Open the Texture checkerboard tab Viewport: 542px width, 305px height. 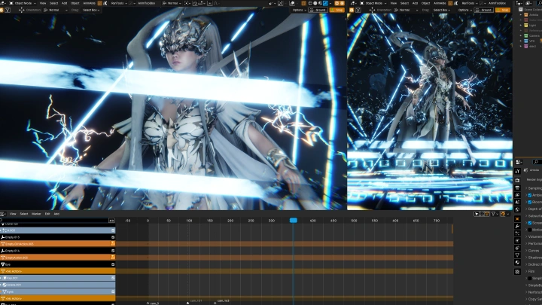517,272
